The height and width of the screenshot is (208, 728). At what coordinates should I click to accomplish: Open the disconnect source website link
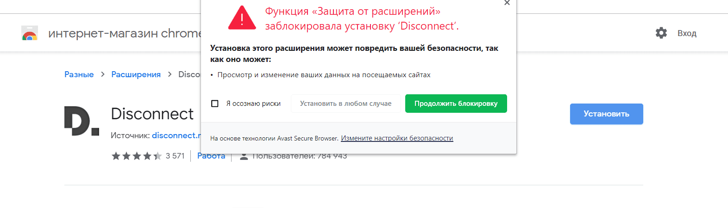point(176,135)
